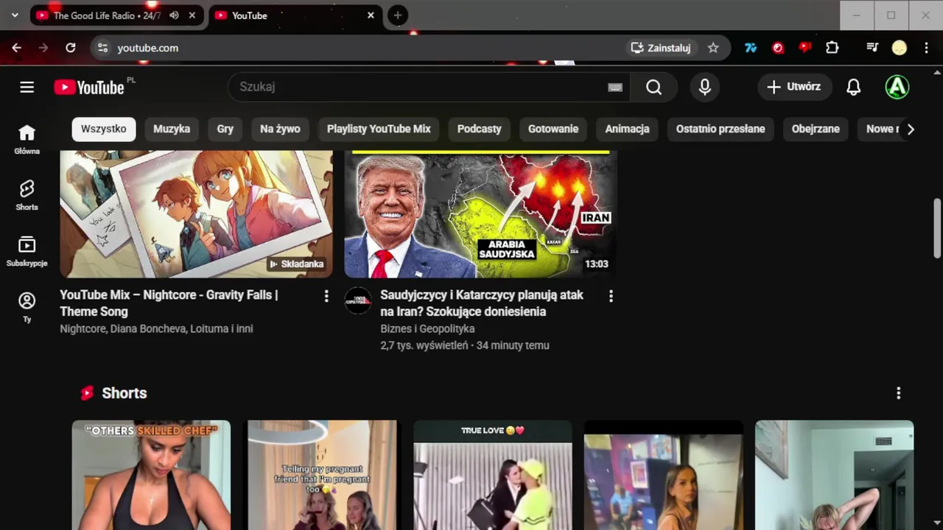This screenshot has width=943, height=530.
Task: Select the Ostatnio przesłane filter chip
Action: 721,129
